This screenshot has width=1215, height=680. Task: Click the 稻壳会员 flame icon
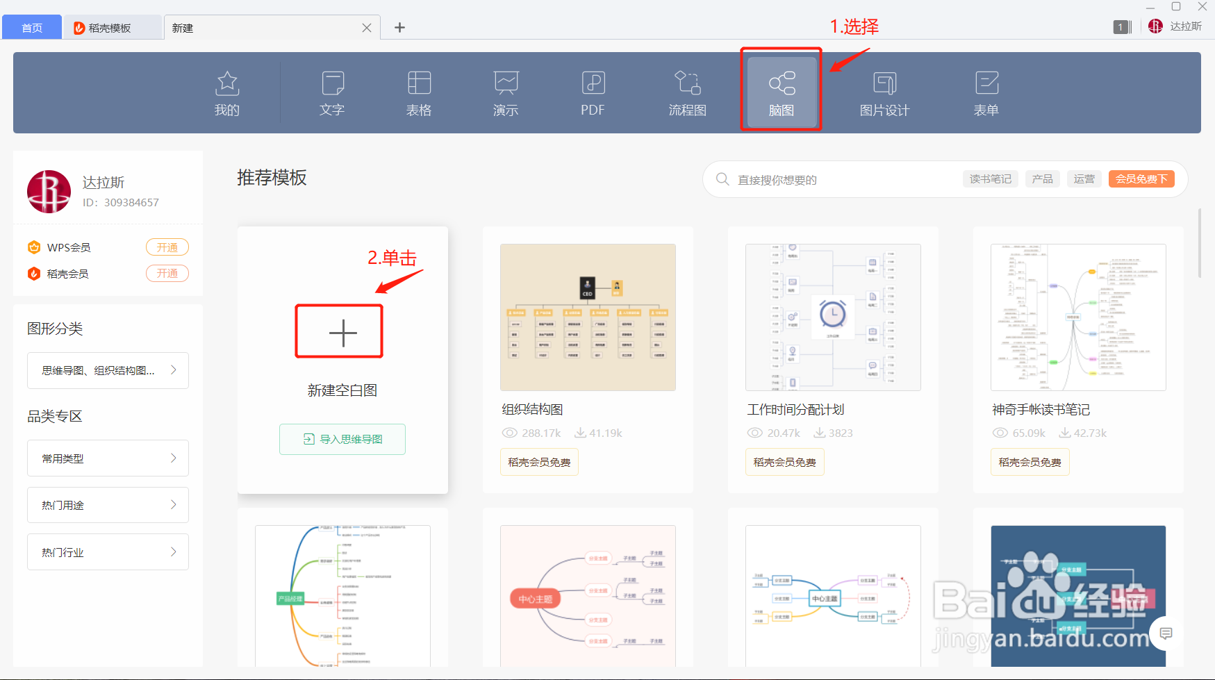click(34, 274)
